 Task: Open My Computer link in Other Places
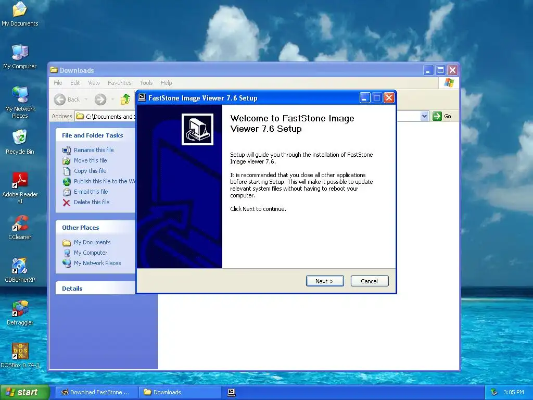[x=91, y=253]
